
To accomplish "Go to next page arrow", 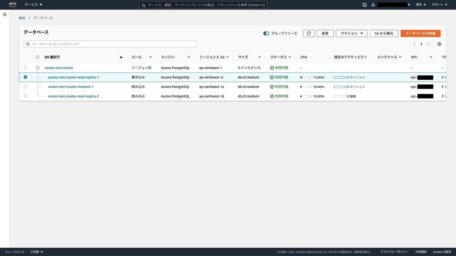I will click(428, 44).
